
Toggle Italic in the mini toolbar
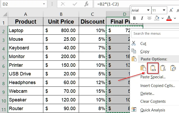(142, 18)
